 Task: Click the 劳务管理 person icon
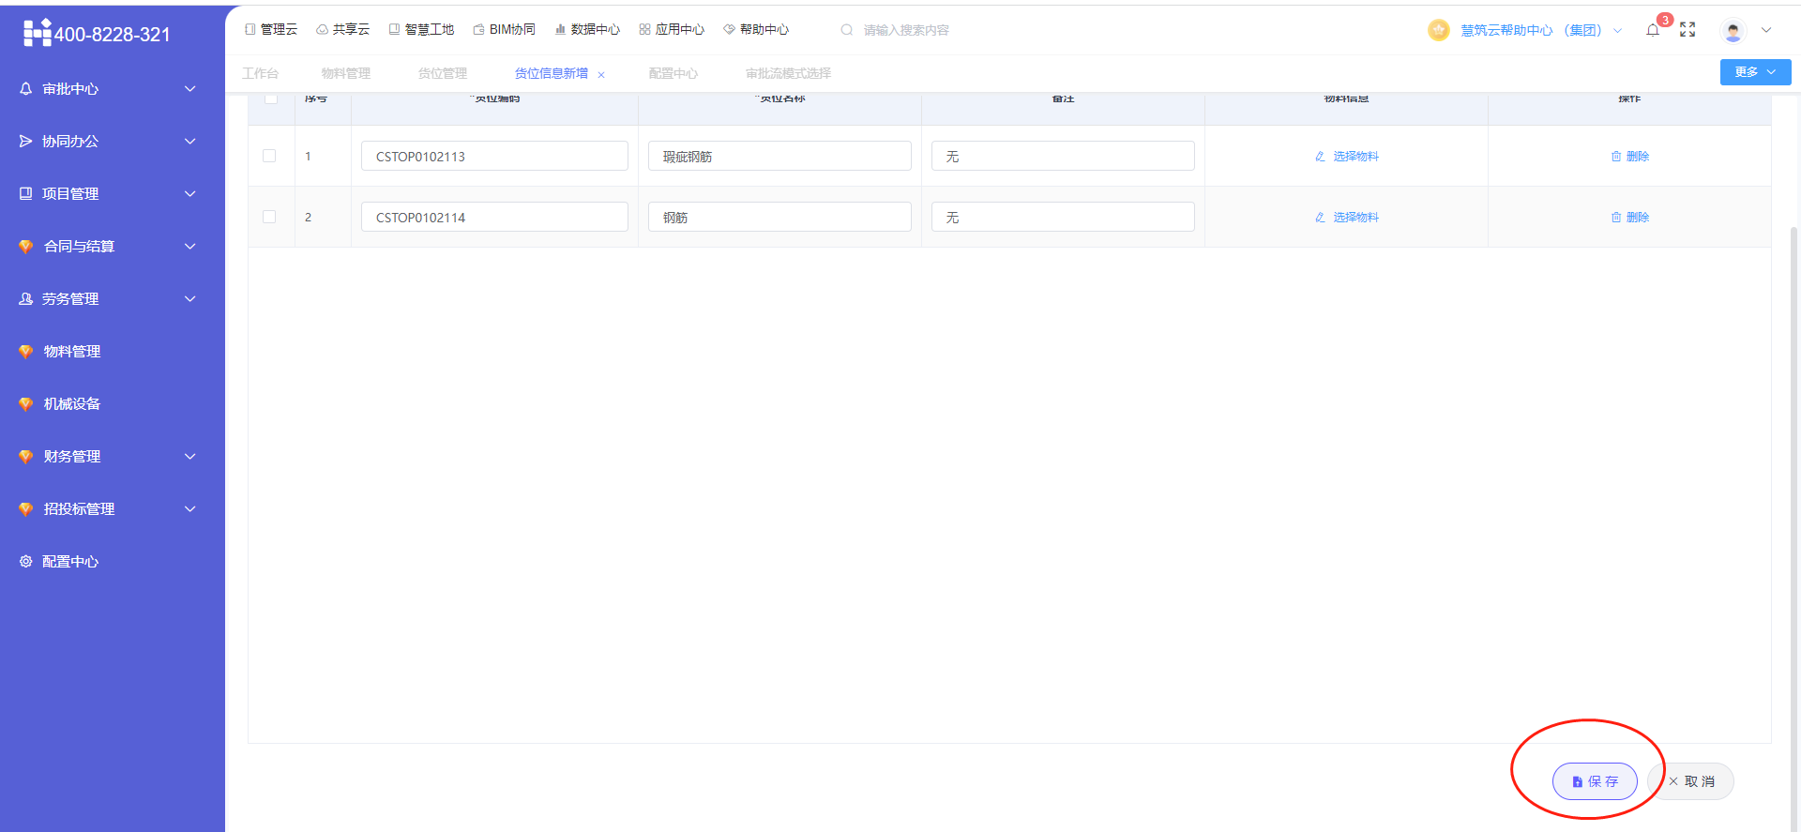tap(26, 298)
